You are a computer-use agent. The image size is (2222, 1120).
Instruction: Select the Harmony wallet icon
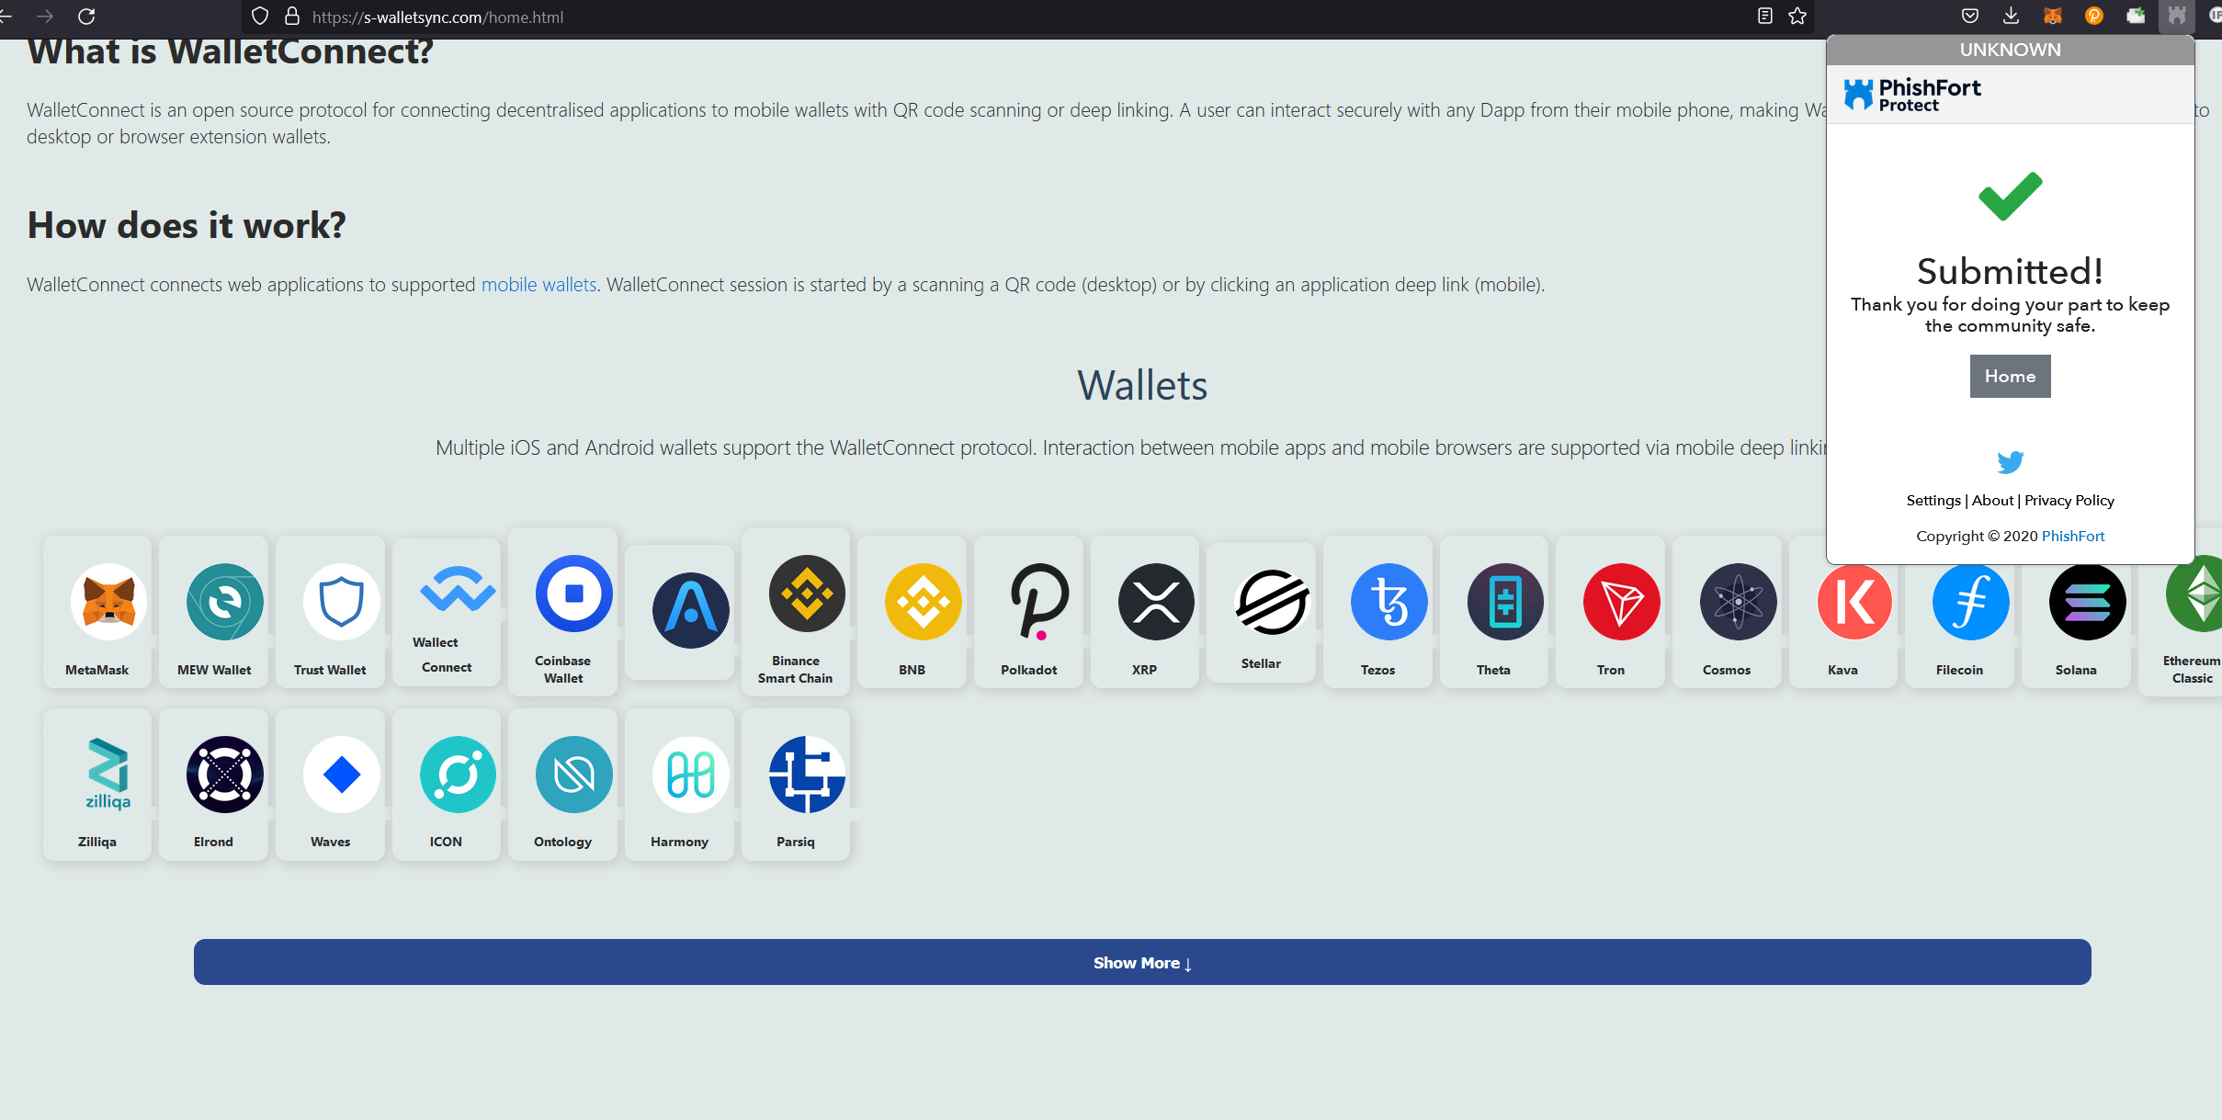[x=690, y=775]
